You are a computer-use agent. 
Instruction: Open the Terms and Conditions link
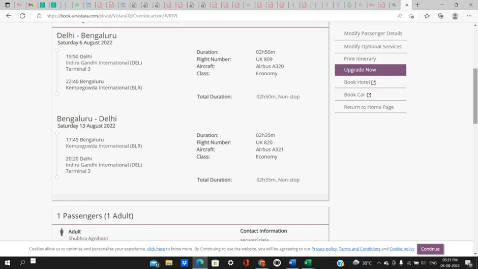[x=360, y=249]
